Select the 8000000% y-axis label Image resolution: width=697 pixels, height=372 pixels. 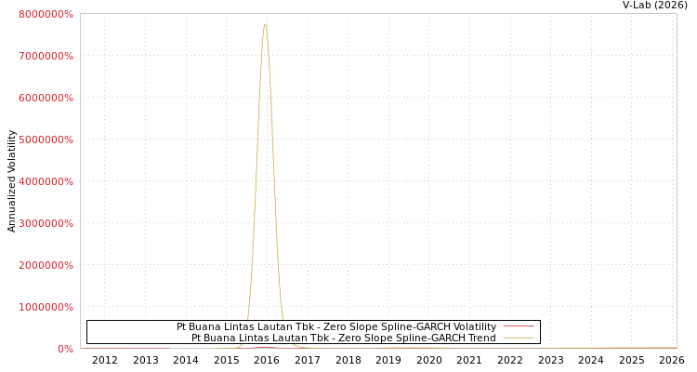(x=46, y=14)
